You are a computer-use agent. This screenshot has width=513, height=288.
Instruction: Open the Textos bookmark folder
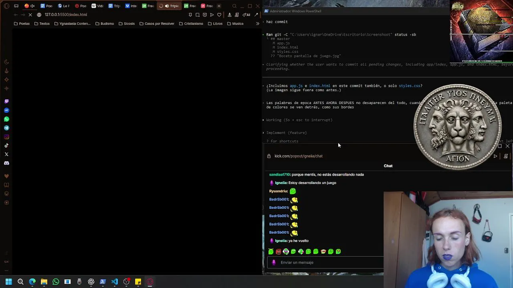coord(42,24)
